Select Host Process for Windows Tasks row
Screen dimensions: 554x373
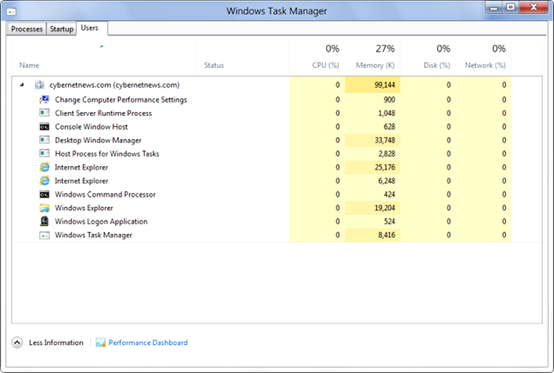(277, 154)
